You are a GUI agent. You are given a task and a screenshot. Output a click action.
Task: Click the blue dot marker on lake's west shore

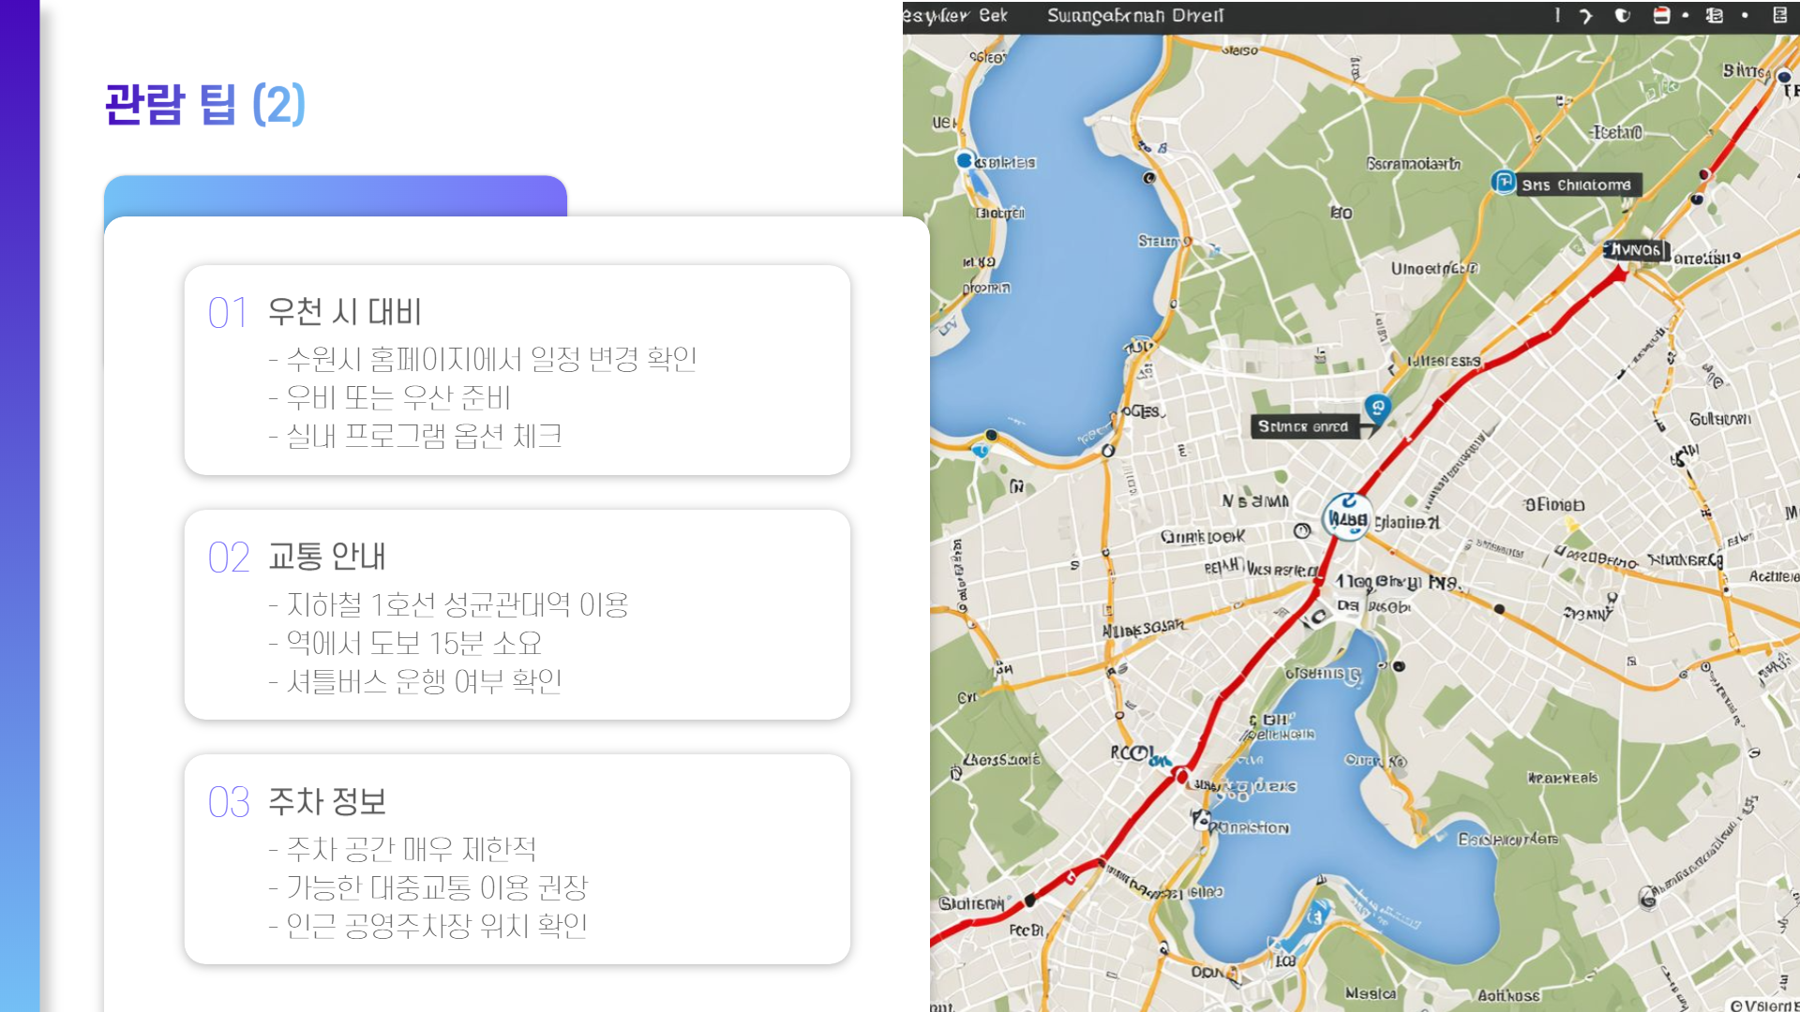point(964,160)
